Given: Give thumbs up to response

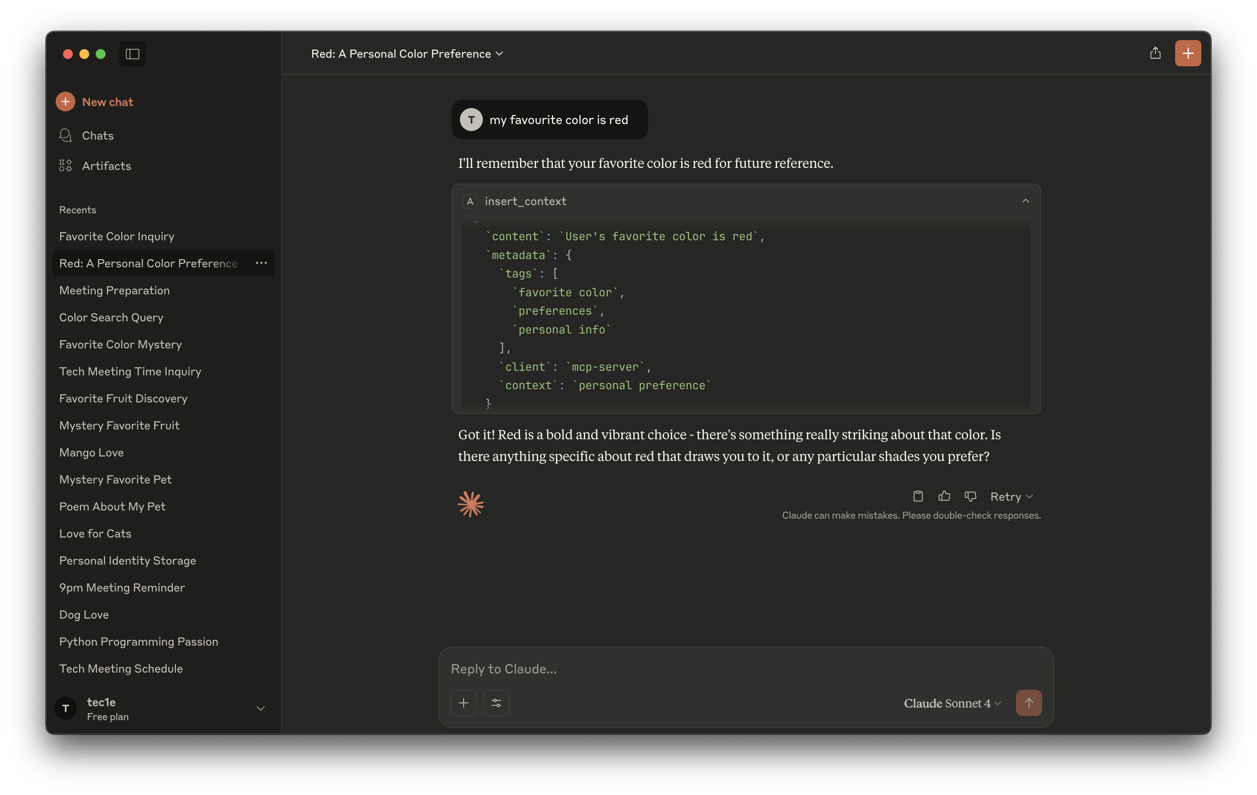Looking at the screenshot, I should pyautogui.click(x=944, y=496).
